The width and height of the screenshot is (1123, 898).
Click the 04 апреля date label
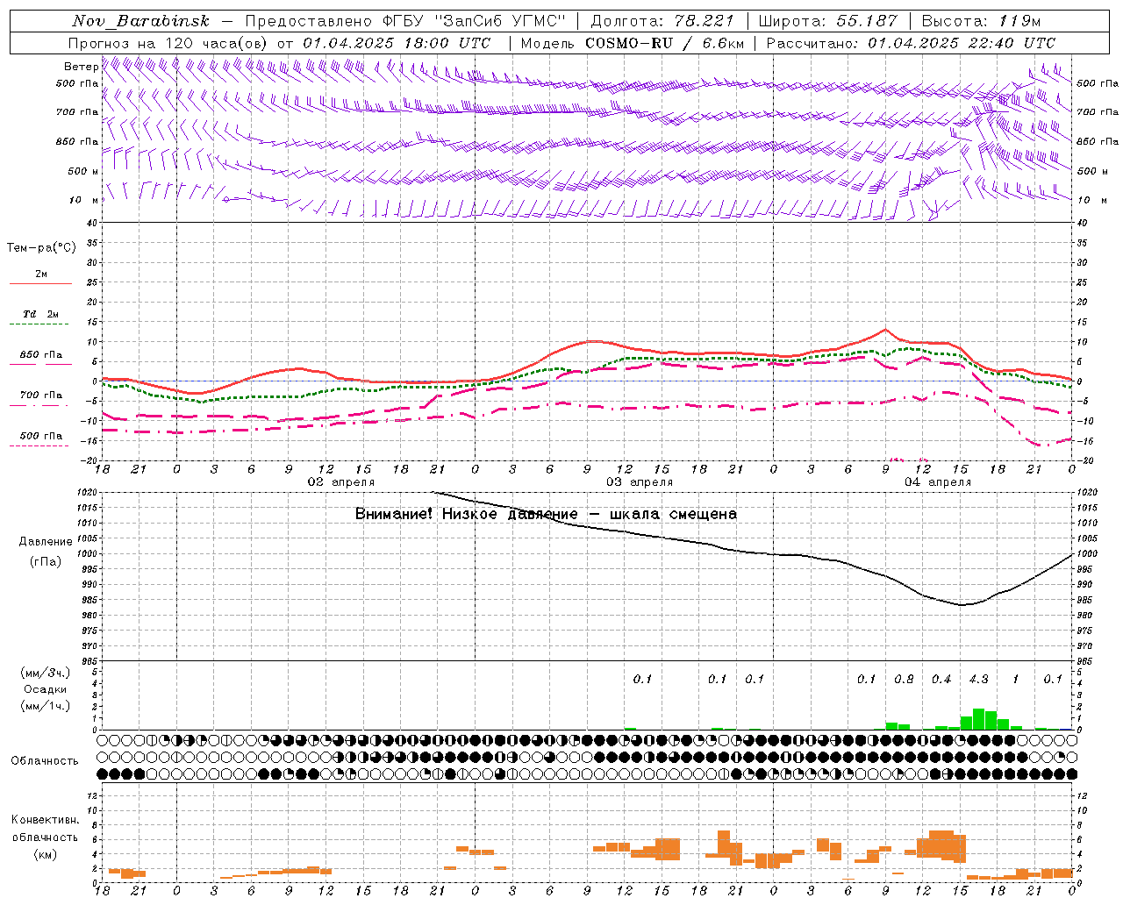pos(938,482)
